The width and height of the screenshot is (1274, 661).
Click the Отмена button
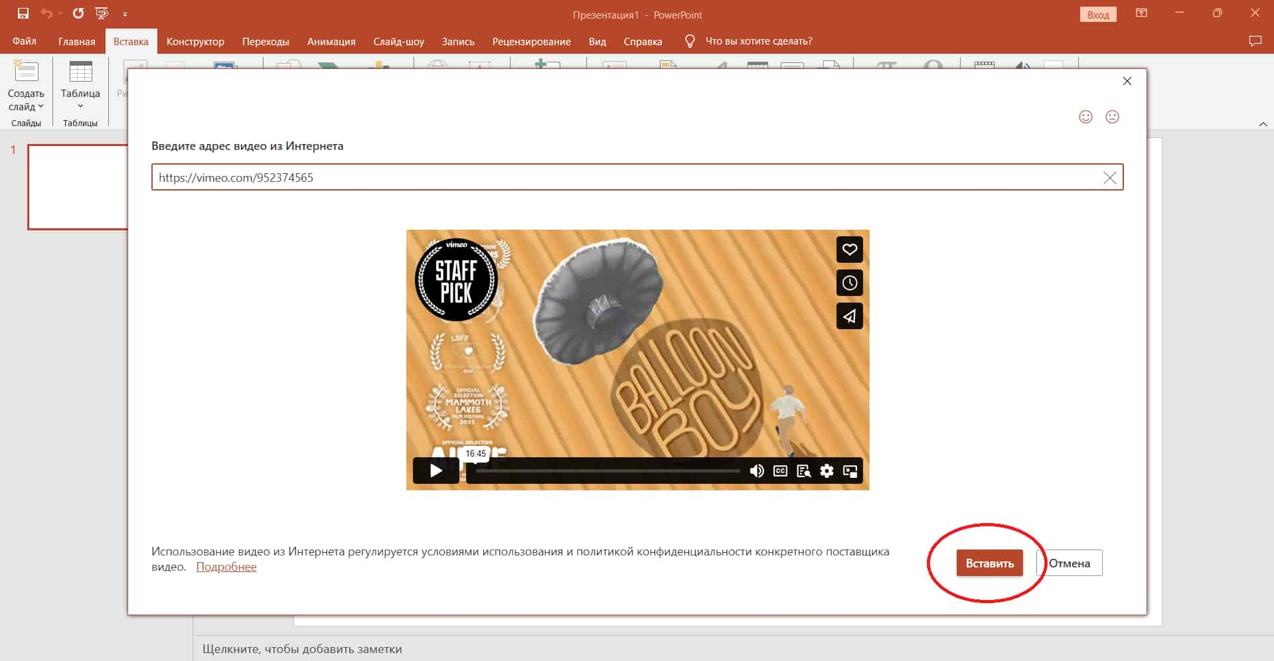coord(1069,563)
